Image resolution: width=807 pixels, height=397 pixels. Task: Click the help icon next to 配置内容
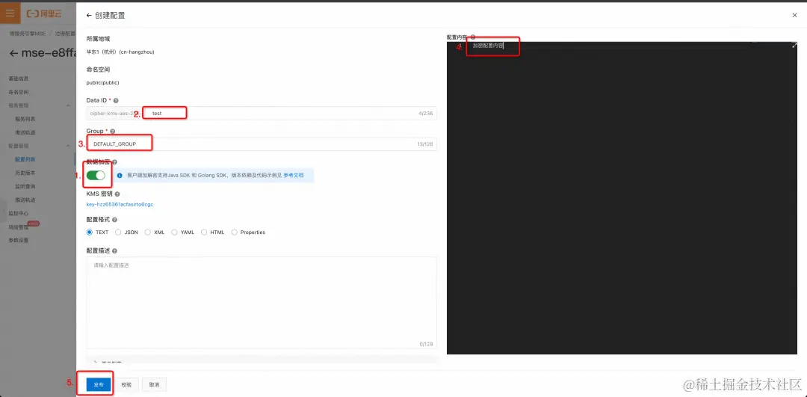472,37
